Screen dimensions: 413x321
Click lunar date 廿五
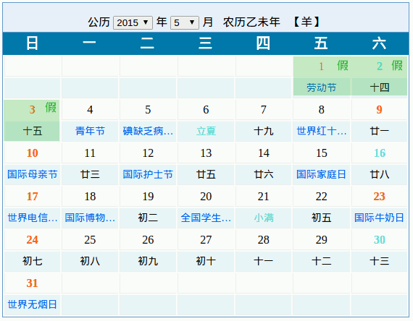point(206,174)
